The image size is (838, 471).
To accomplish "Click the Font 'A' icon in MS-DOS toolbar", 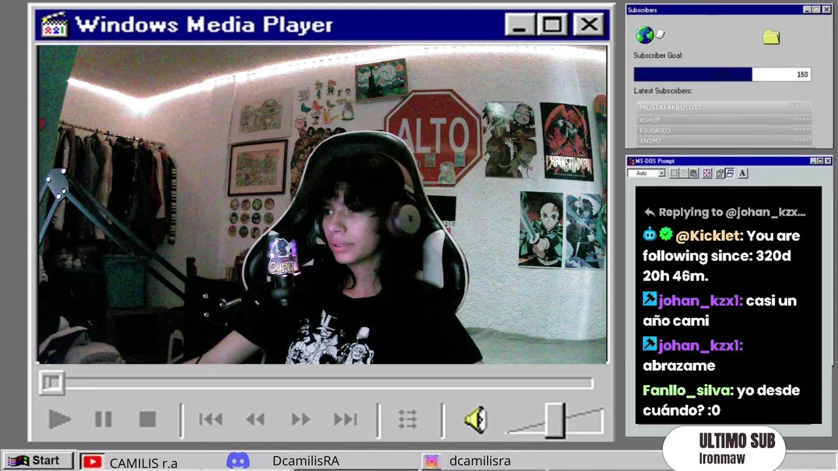I will click(743, 173).
